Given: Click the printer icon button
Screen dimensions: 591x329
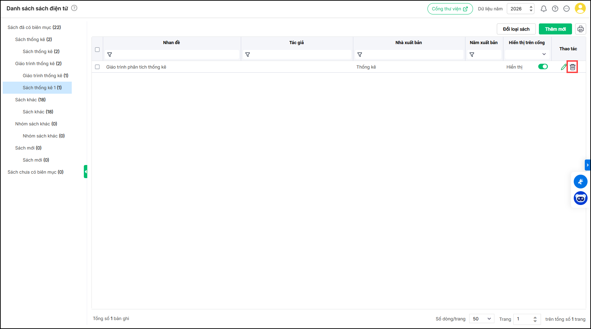Looking at the screenshot, I should (580, 29).
